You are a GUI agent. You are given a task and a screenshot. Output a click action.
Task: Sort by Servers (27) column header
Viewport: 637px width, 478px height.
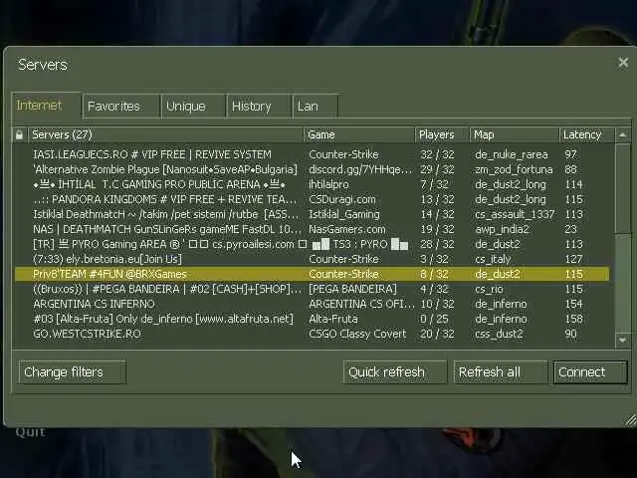166,134
